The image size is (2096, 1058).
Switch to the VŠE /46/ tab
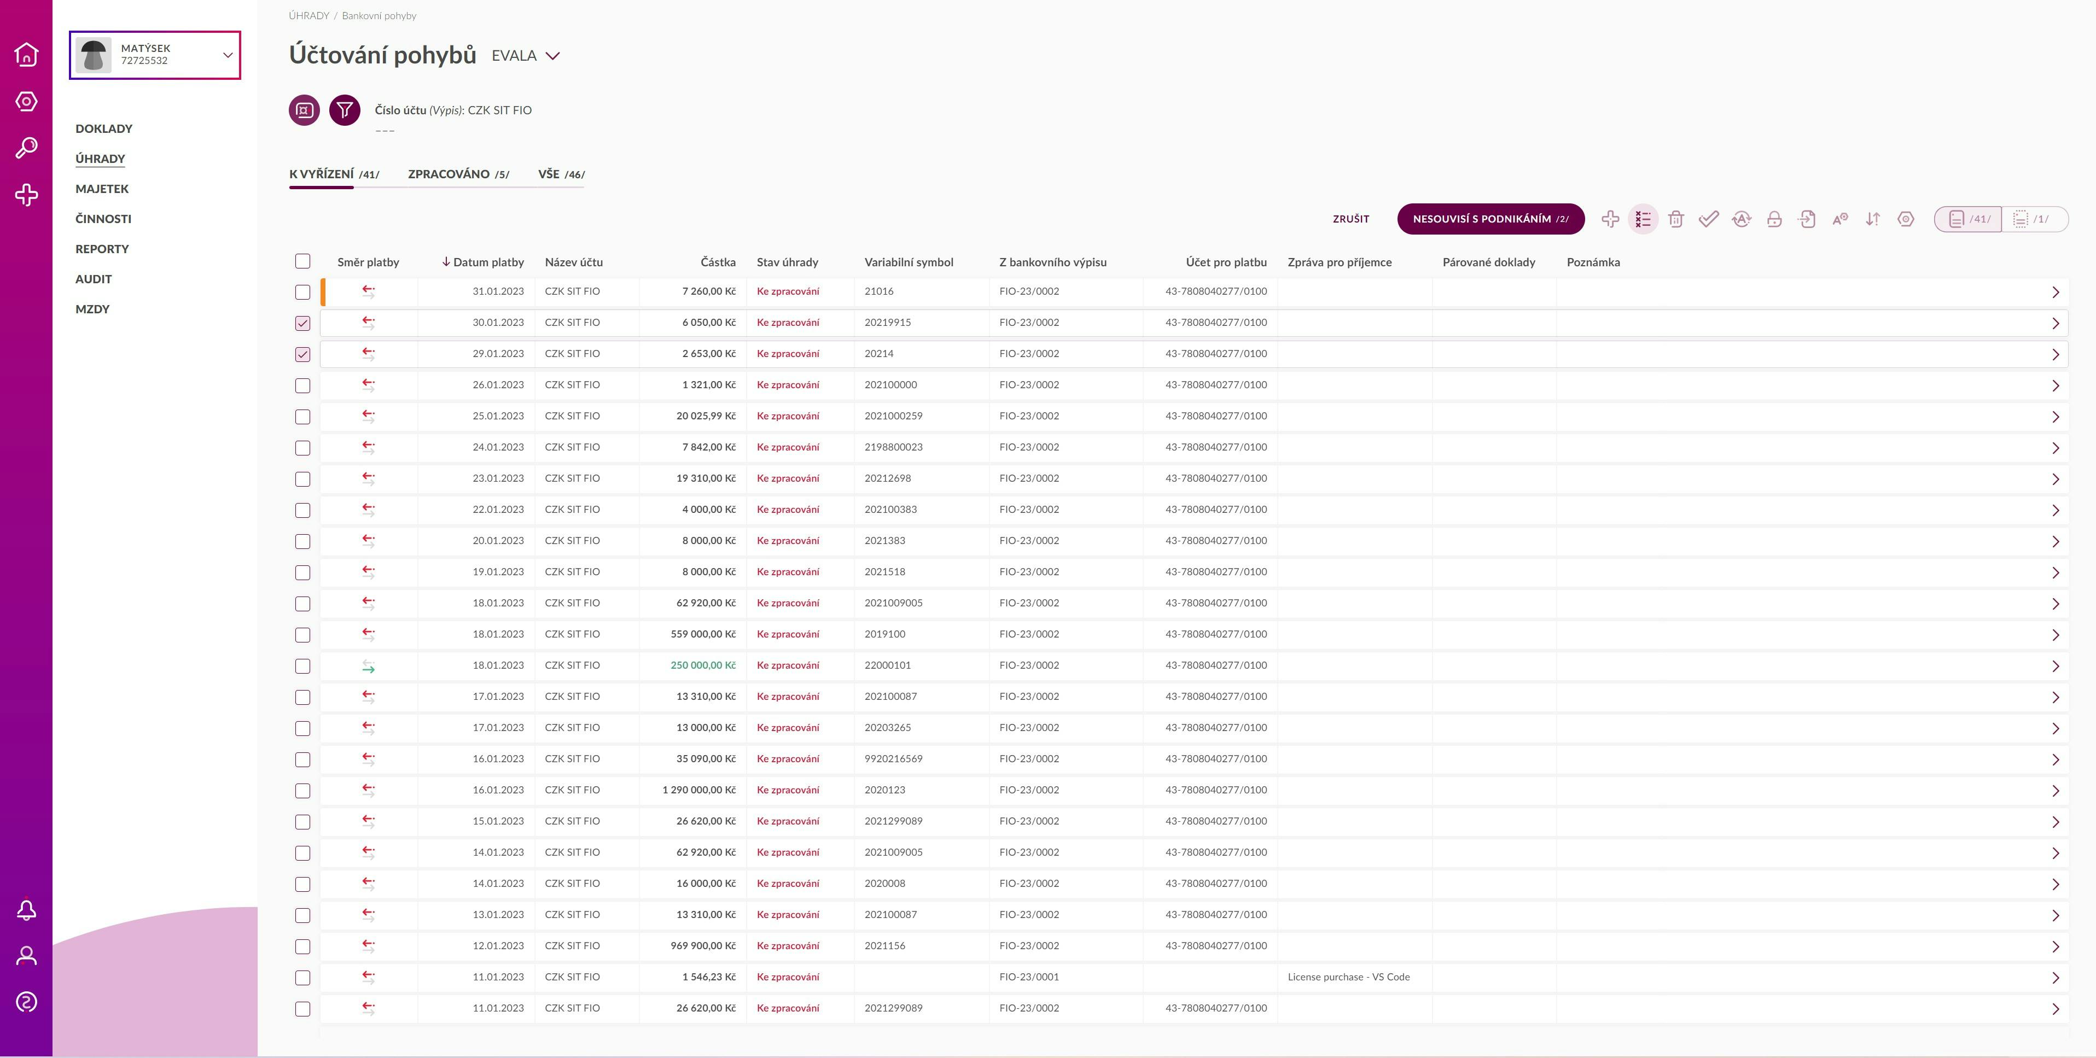tap(561, 174)
